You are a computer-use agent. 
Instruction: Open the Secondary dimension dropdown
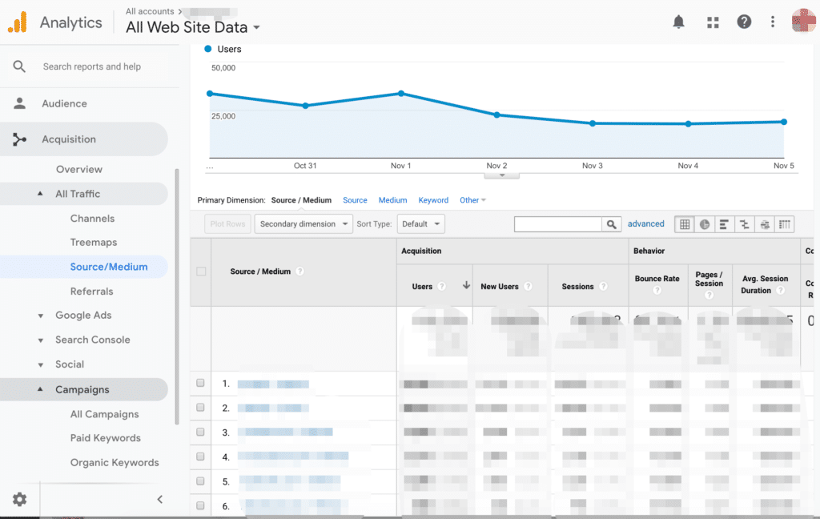point(303,224)
